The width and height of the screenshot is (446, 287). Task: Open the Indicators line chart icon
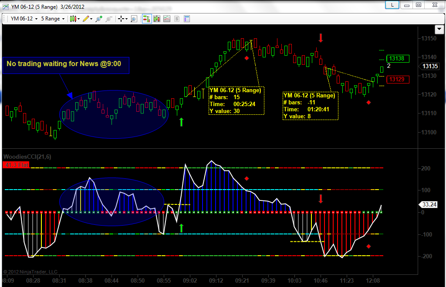[167, 19]
